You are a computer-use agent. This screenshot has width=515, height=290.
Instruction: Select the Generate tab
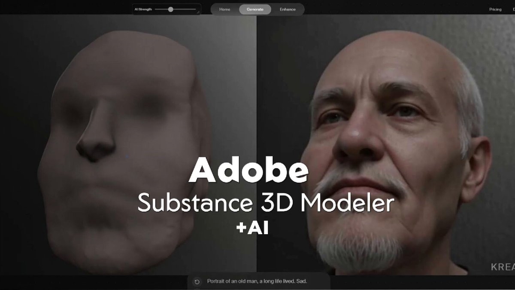point(255,9)
